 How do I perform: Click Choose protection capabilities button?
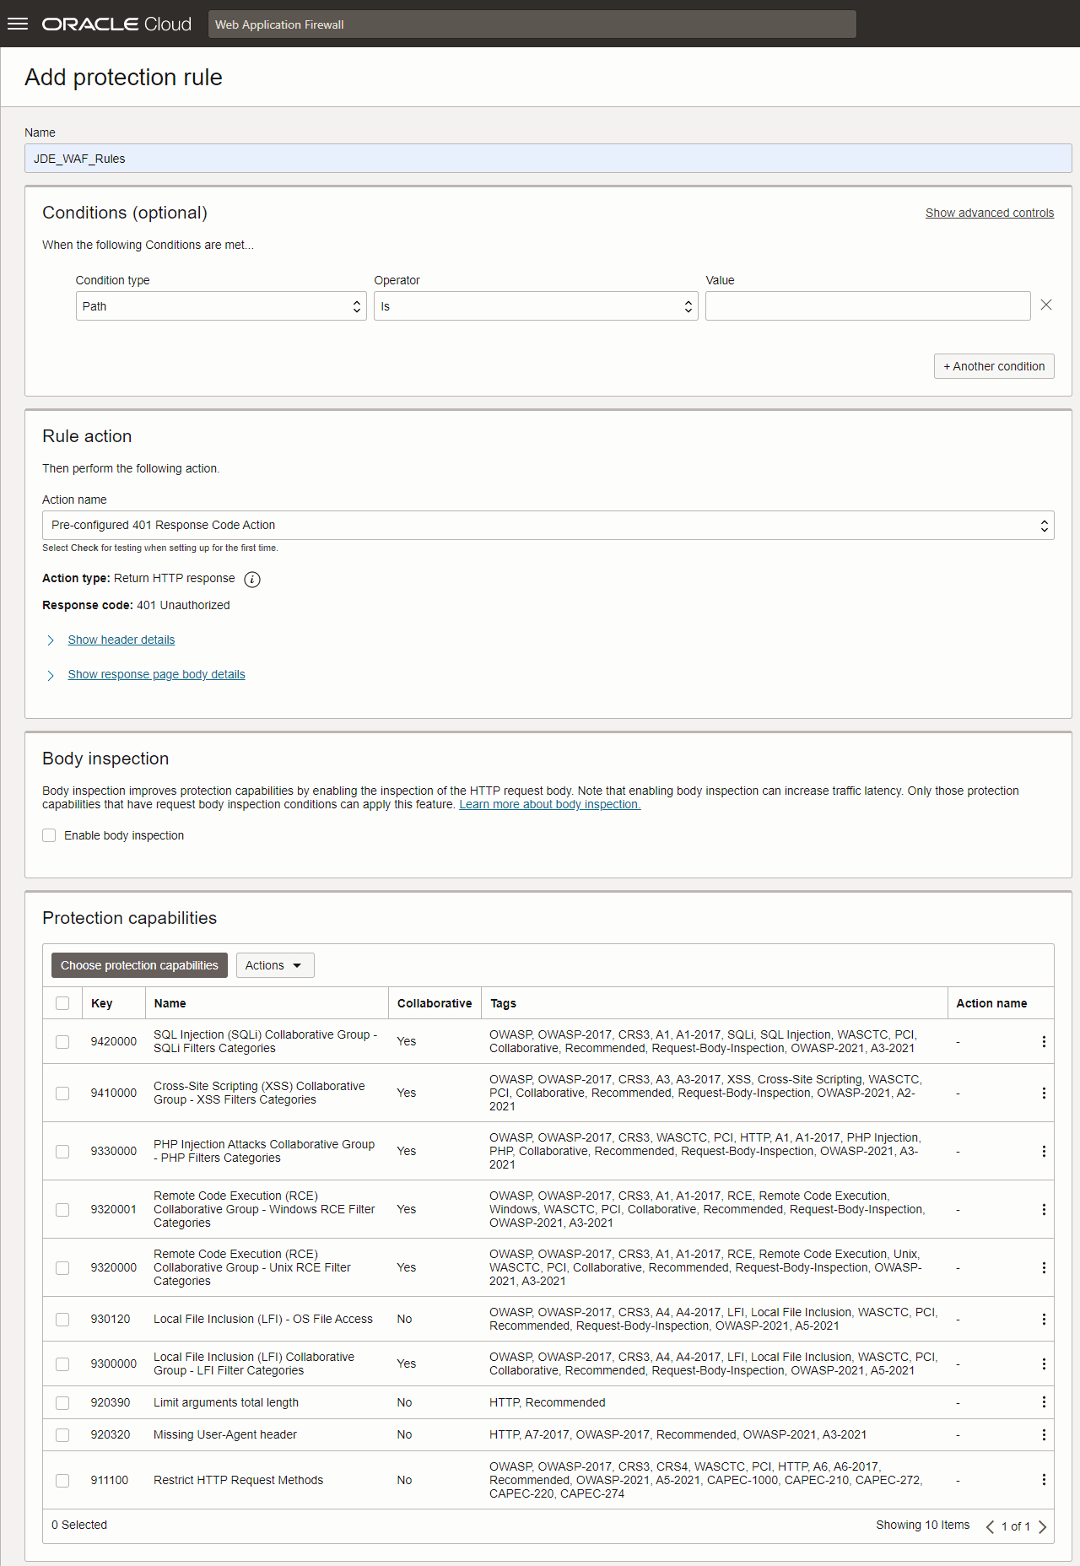point(139,965)
